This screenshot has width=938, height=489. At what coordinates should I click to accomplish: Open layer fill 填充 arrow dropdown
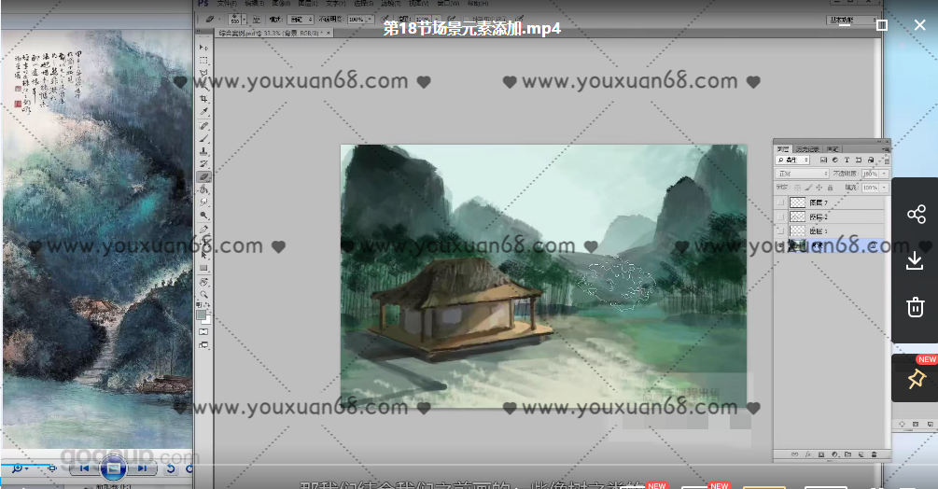tap(884, 188)
